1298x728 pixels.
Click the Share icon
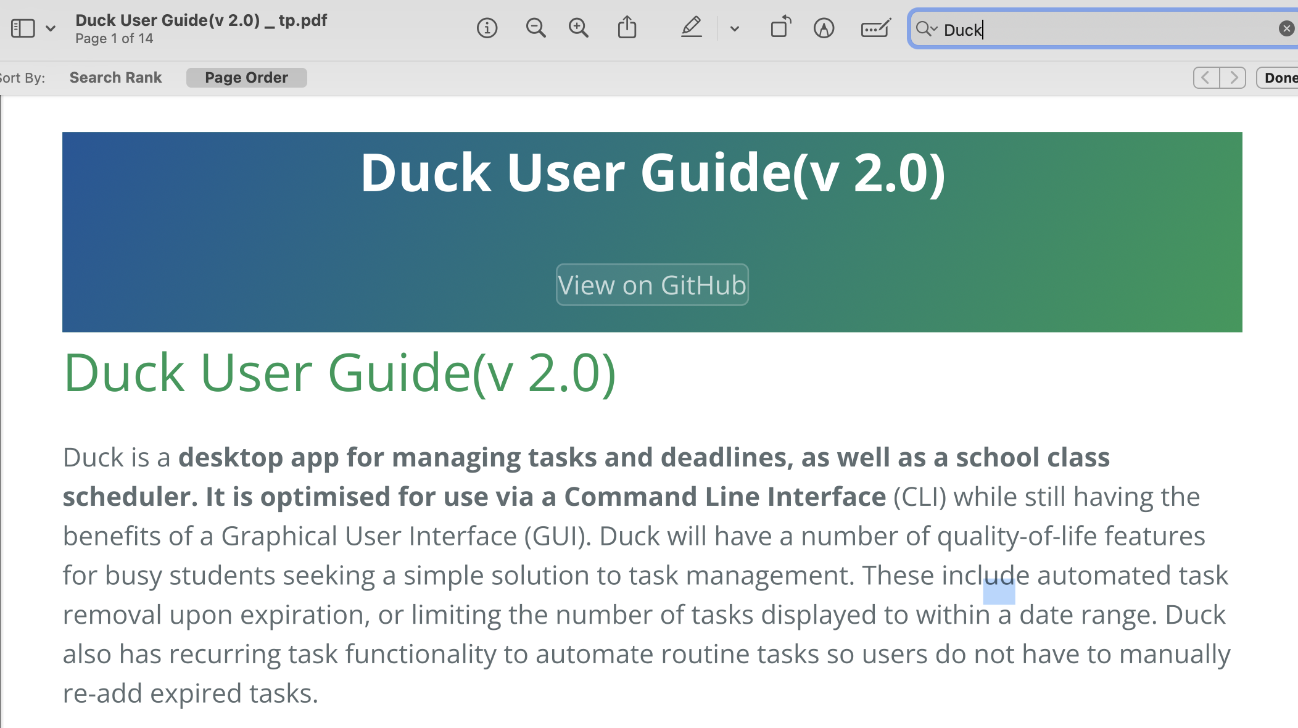tap(627, 28)
